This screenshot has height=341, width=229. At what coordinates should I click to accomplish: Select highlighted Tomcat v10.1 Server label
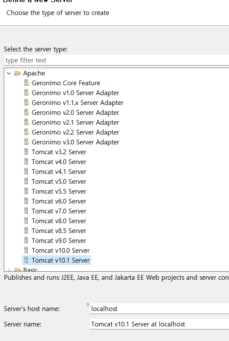pyautogui.click(x=61, y=260)
